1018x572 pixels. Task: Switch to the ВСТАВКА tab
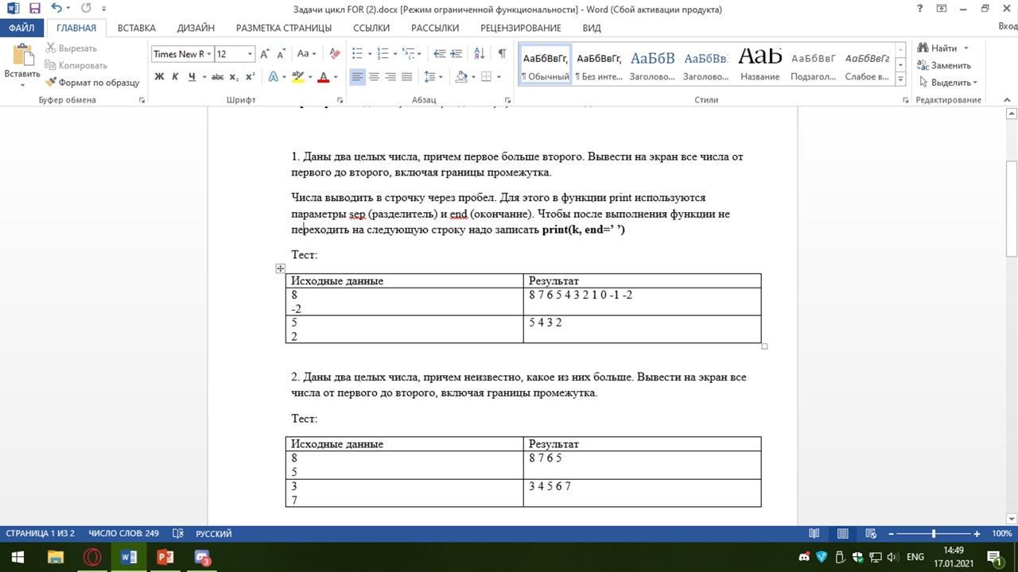136,28
